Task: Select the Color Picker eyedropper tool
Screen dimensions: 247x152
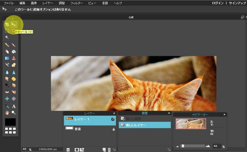Action: click(7, 106)
